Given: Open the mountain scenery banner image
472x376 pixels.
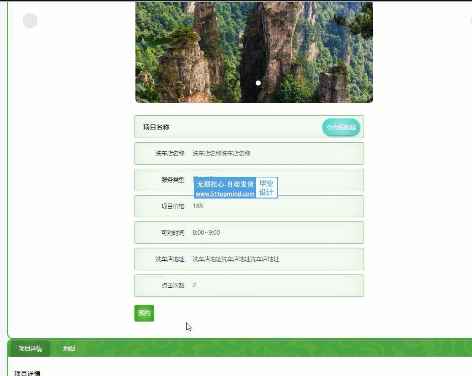Looking at the screenshot, I should [254, 52].
